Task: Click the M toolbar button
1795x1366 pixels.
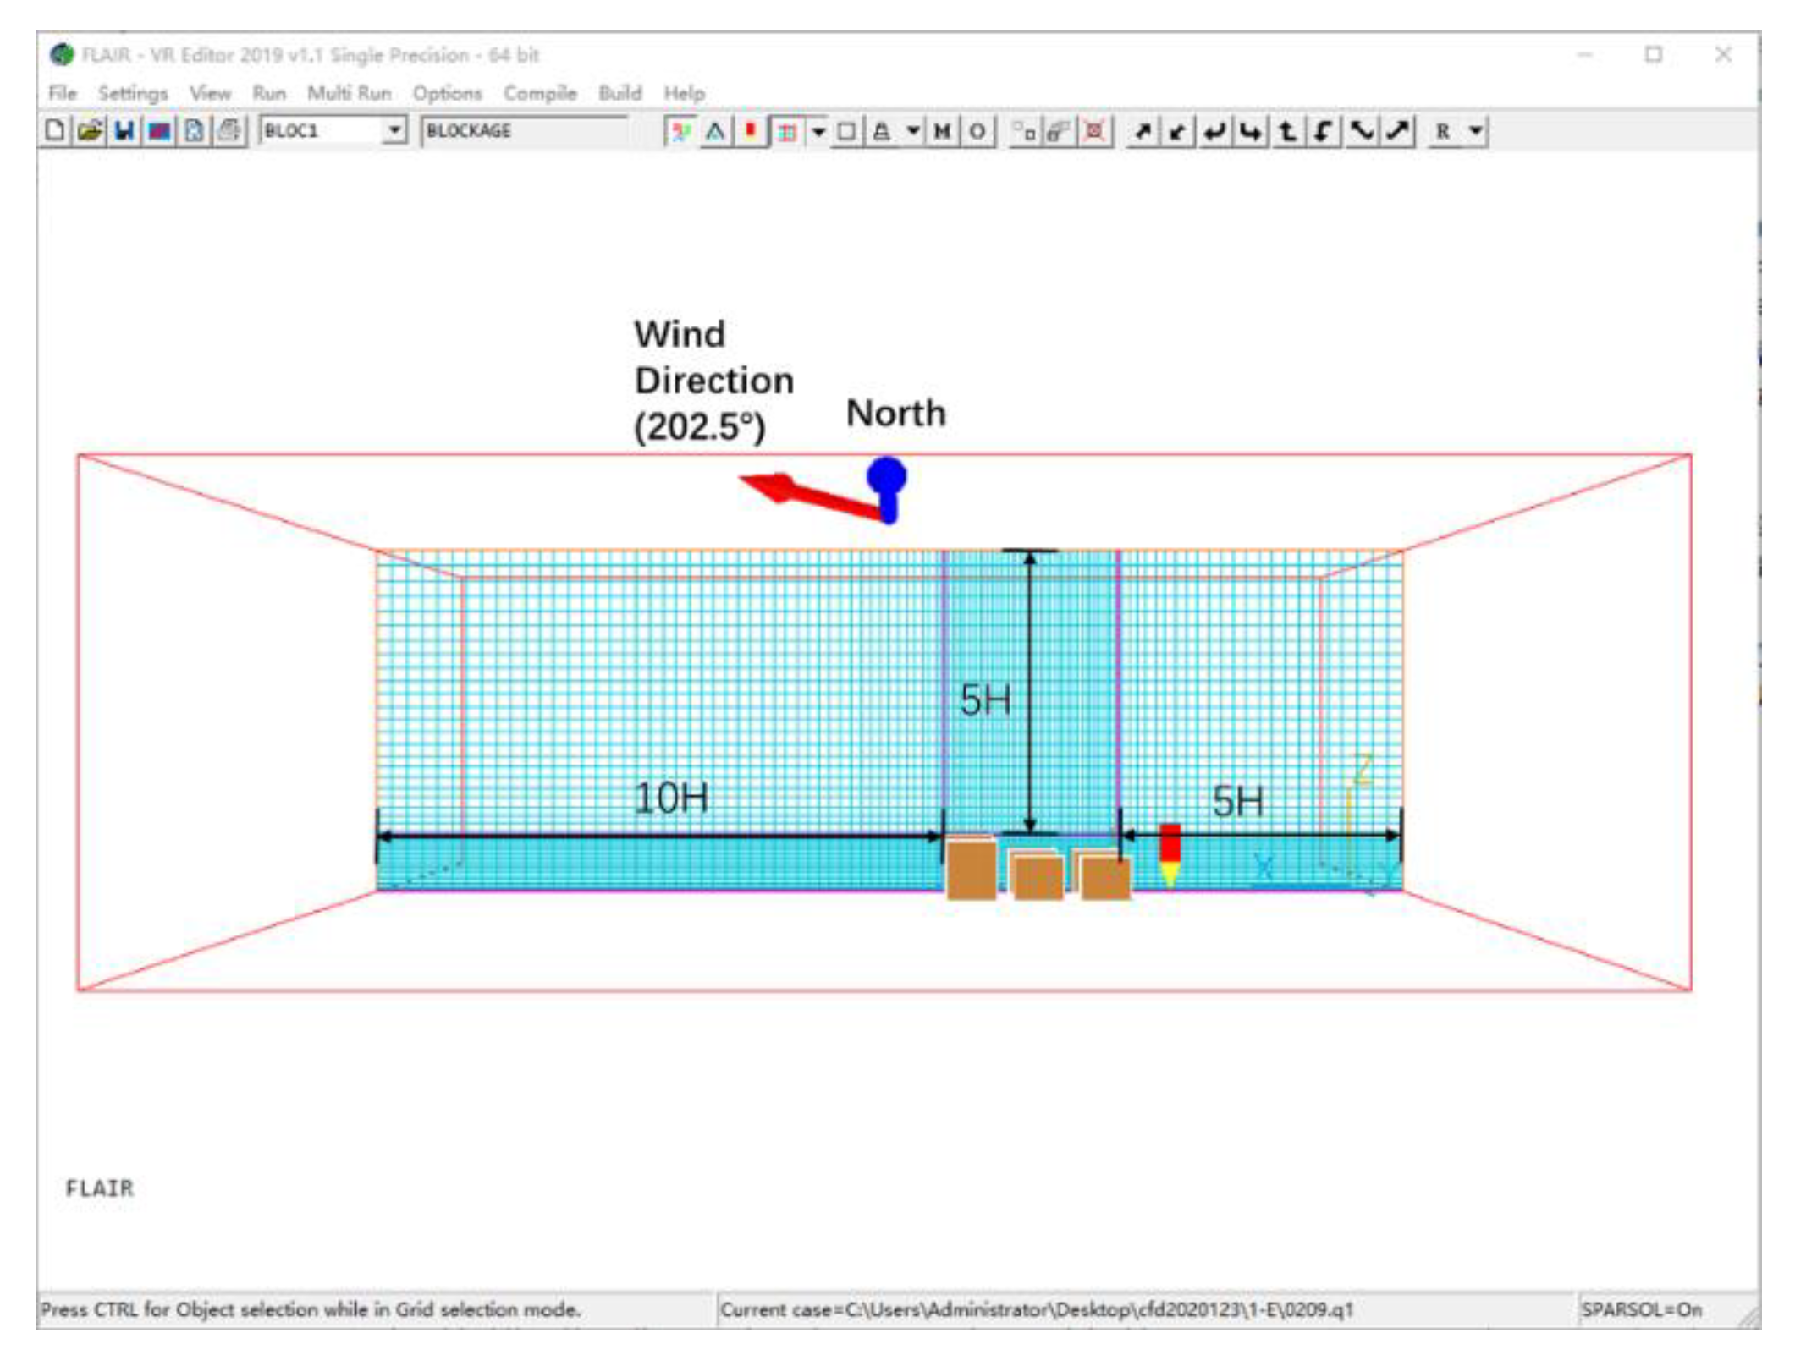Action: 941,131
